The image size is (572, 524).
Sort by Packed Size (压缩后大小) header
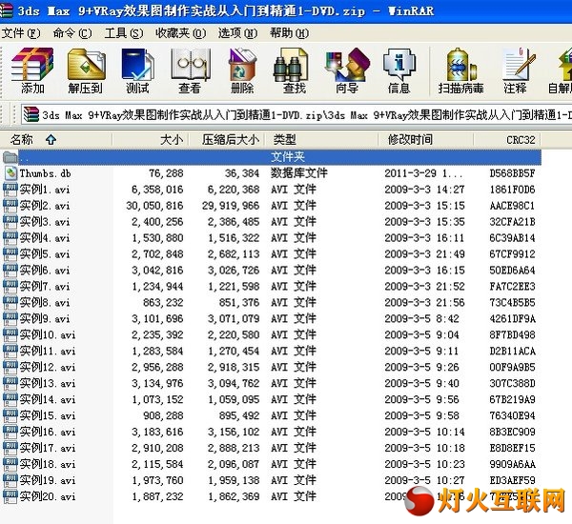tap(226, 139)
